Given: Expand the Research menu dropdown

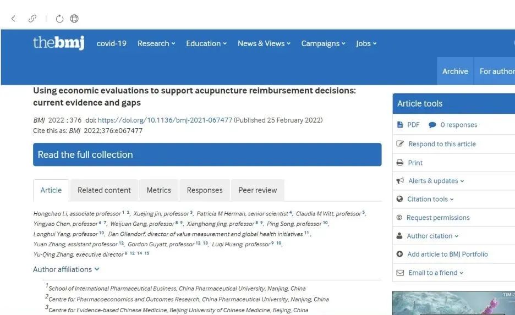Looking at the screenshot, I should click(156, 43).
